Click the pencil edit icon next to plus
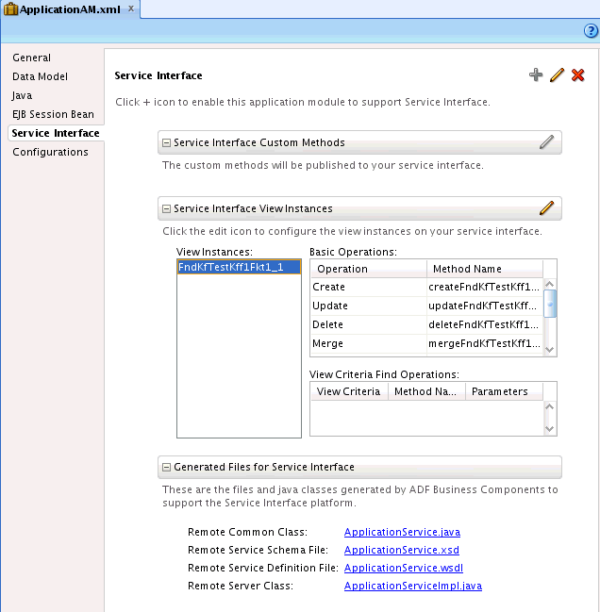This screenshot has width=600, height=612. coord(557,74)
